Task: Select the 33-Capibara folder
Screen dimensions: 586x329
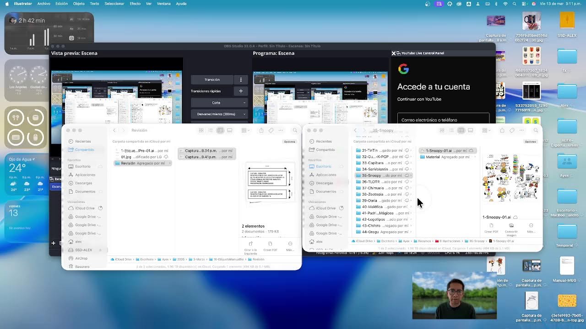Action: point(385,163)
